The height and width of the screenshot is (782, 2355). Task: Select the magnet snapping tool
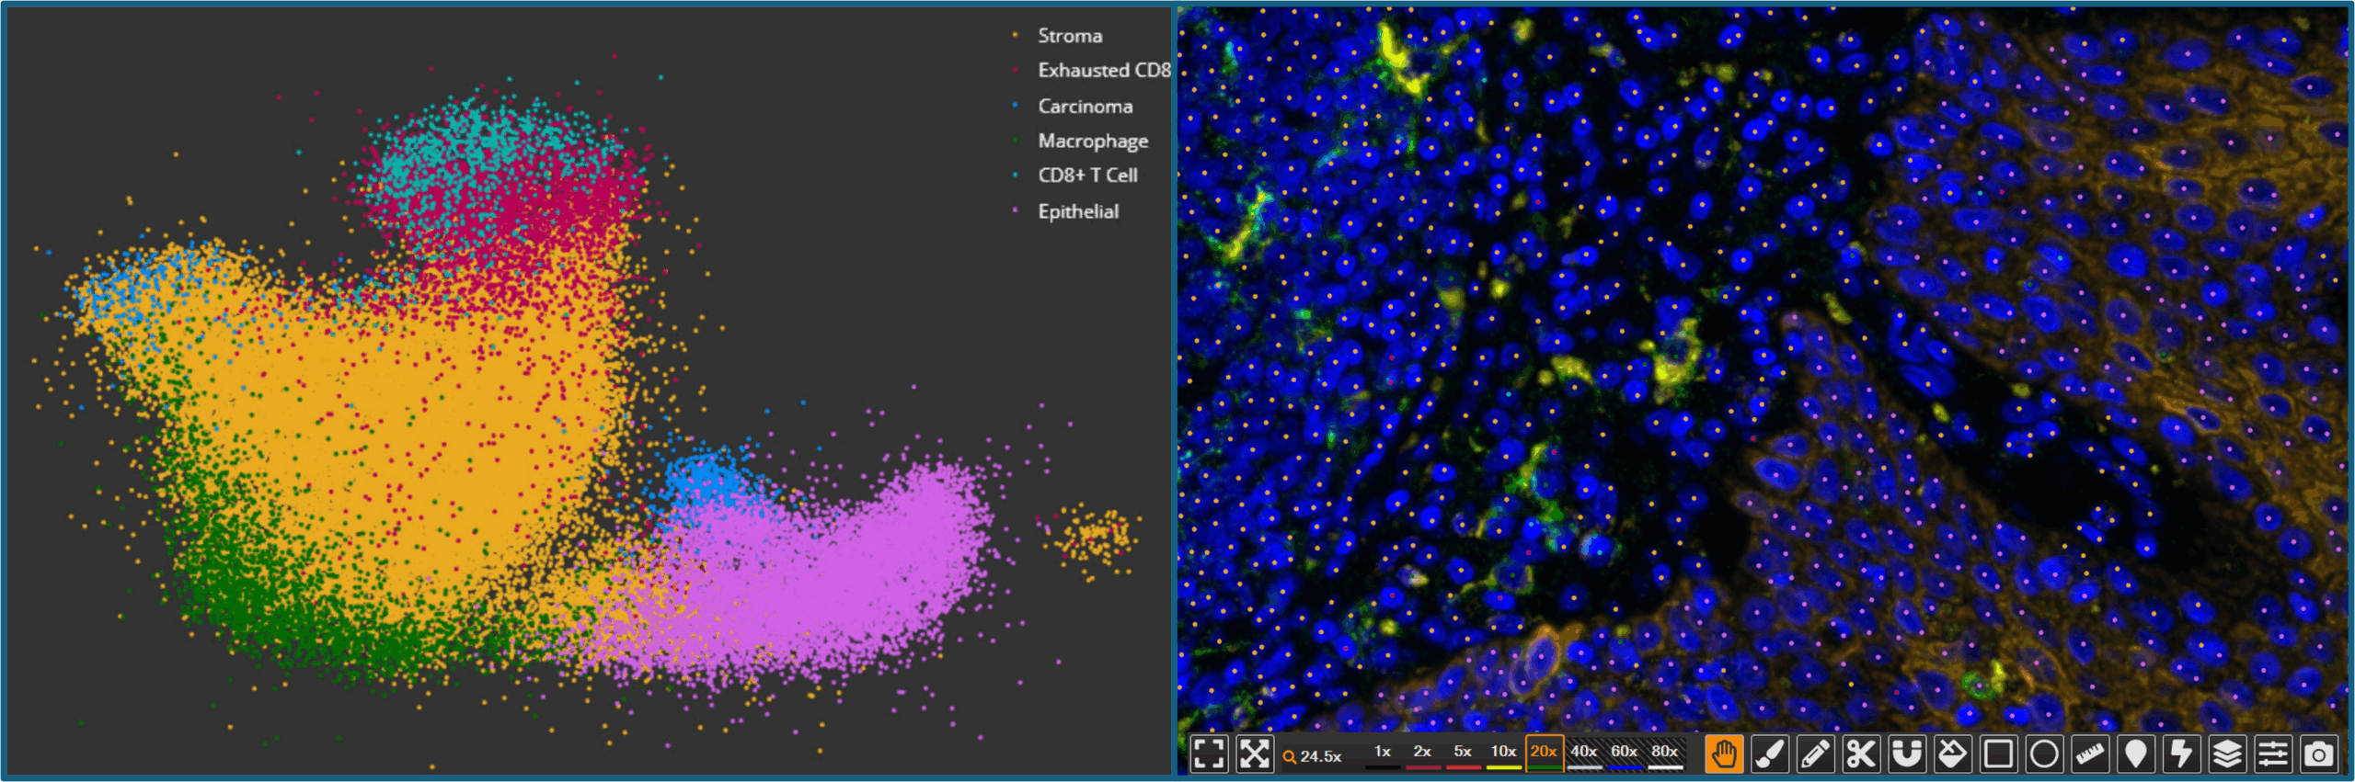(1907, 754)
